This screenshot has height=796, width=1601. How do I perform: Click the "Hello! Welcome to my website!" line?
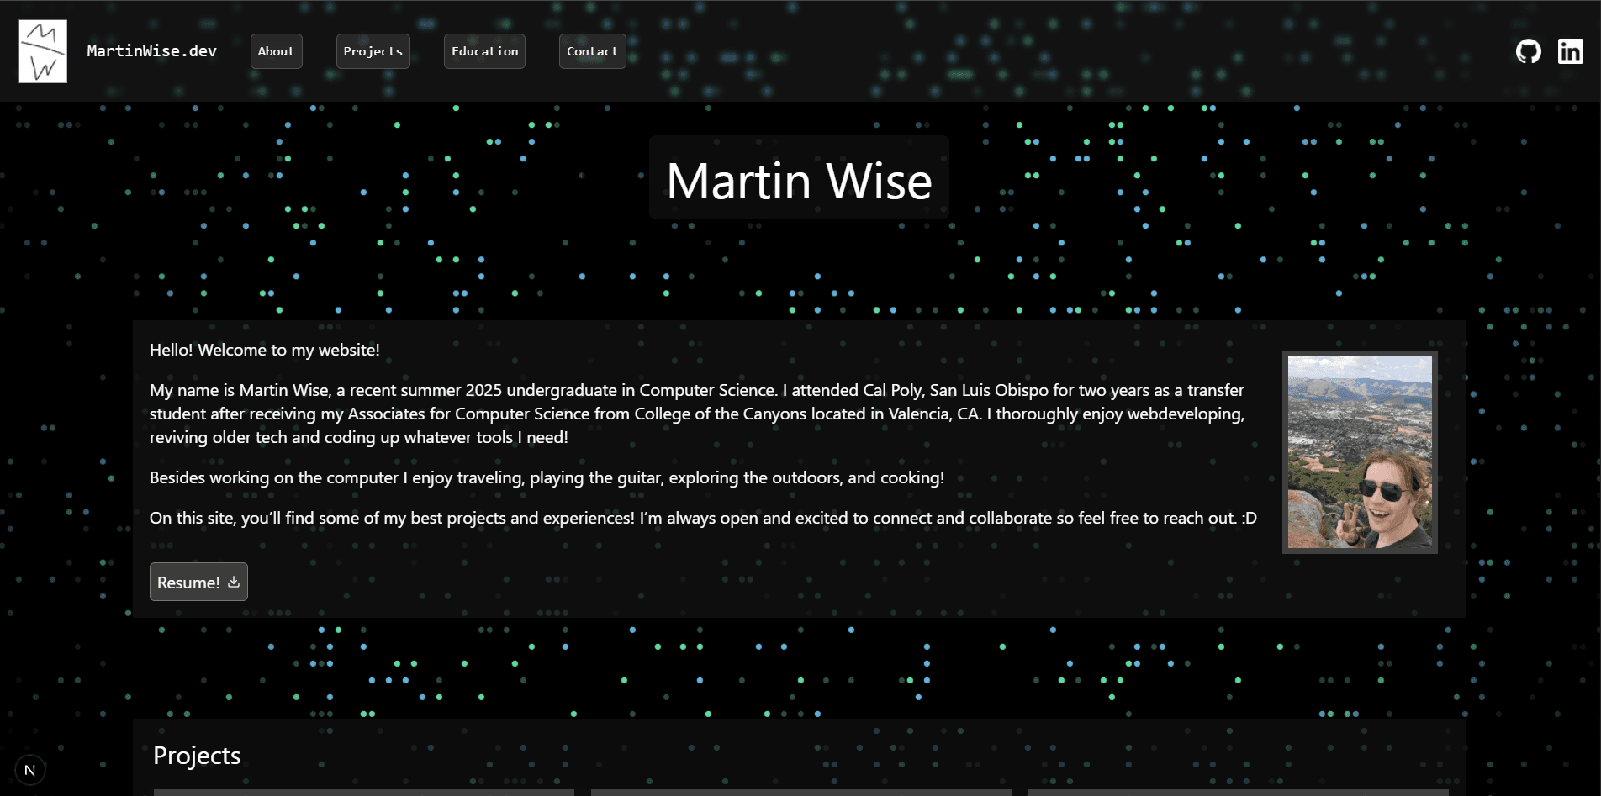[x=264, y=350]
